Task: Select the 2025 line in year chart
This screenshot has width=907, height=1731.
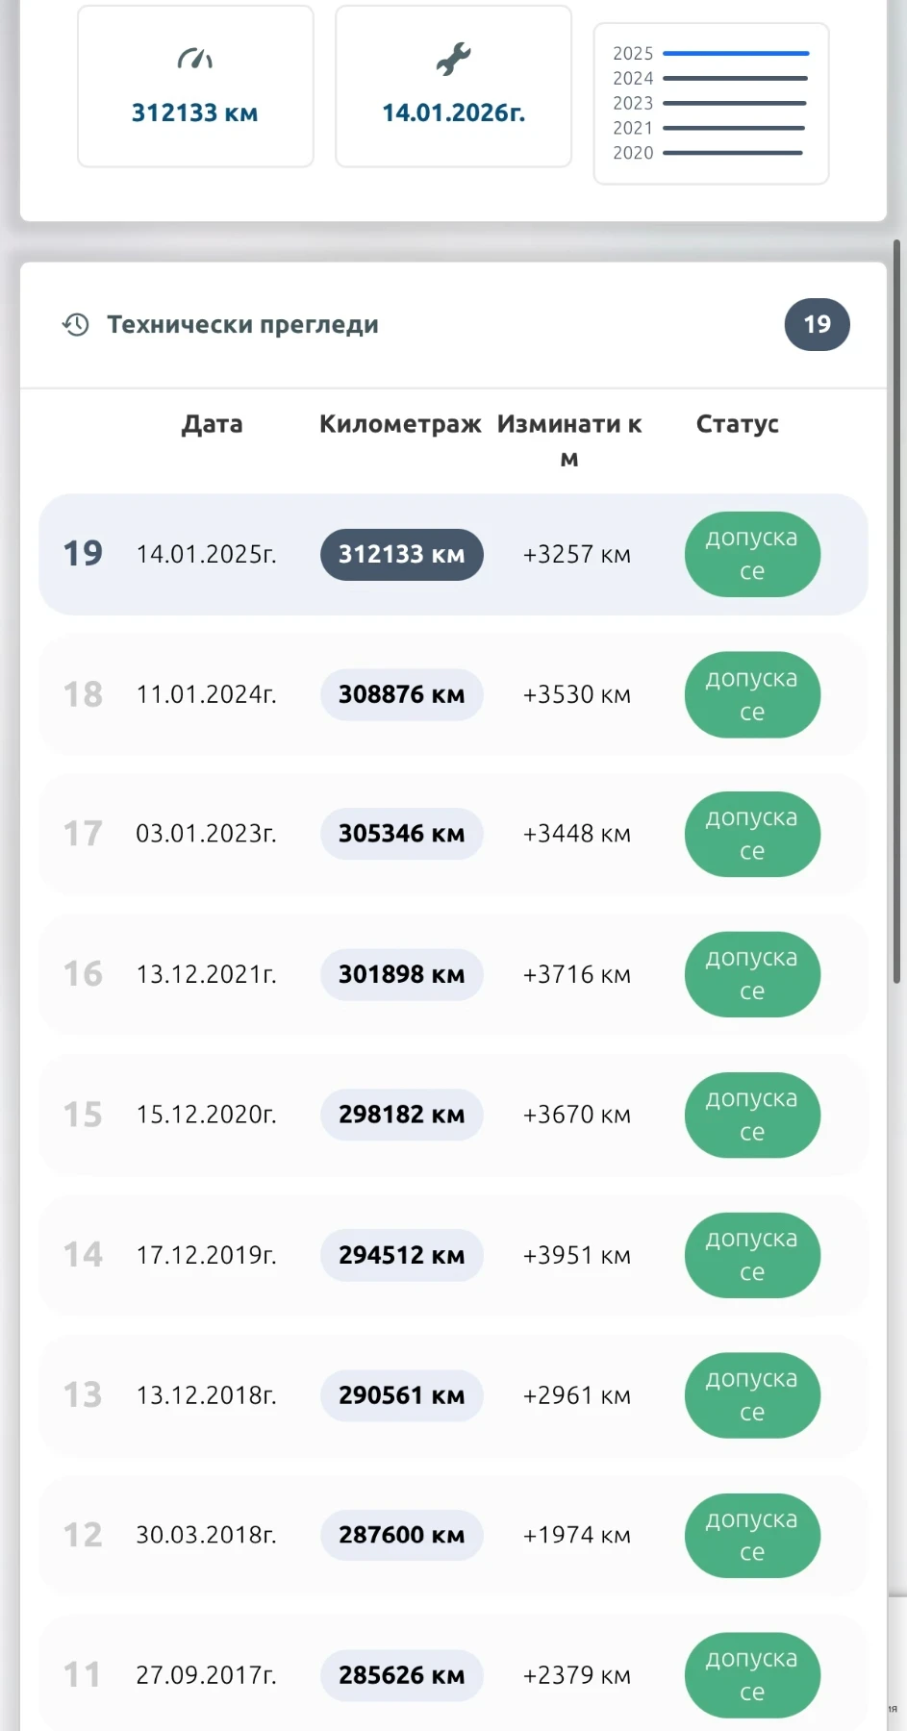Action: click(735, 54)
